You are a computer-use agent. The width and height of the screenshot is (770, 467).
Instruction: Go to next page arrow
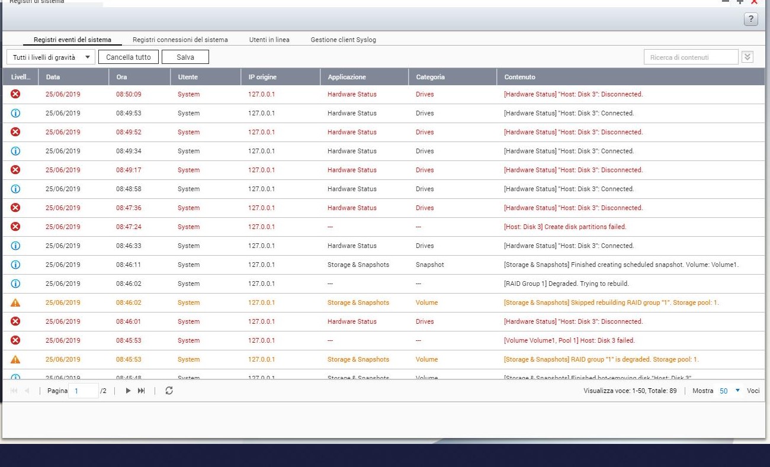click(x=128, y=391)
